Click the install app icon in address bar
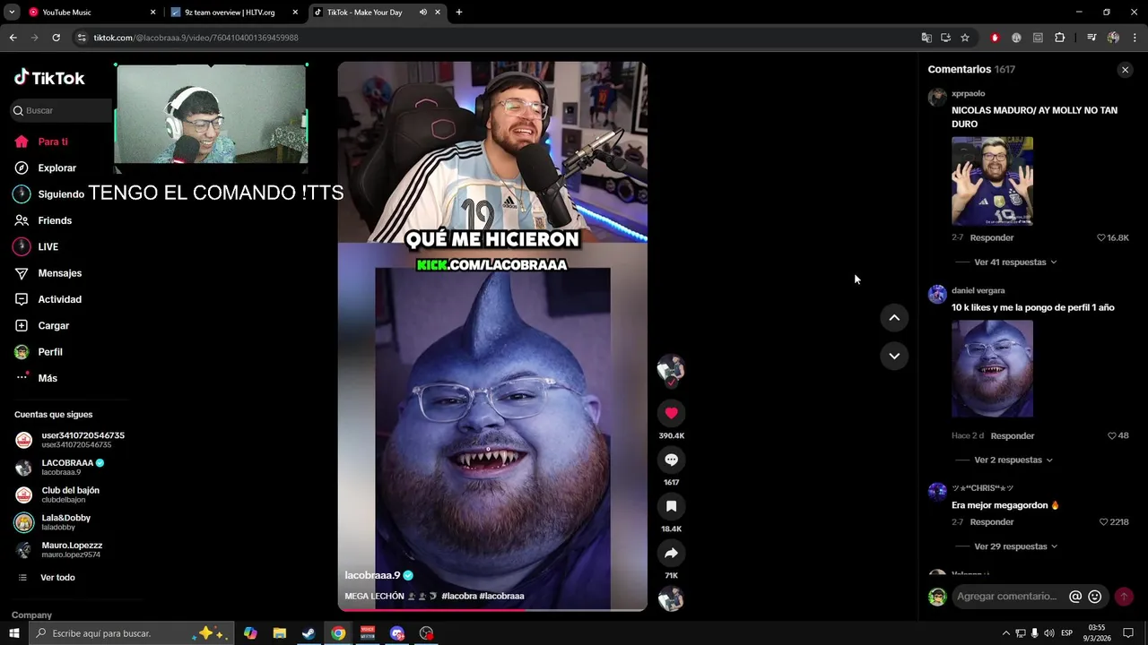The width and height of the screenshot is (1148, 645). click(945, 38)
